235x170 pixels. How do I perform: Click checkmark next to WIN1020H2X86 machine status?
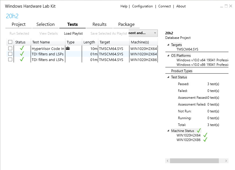pyautogui.click(x=205, y=140)
